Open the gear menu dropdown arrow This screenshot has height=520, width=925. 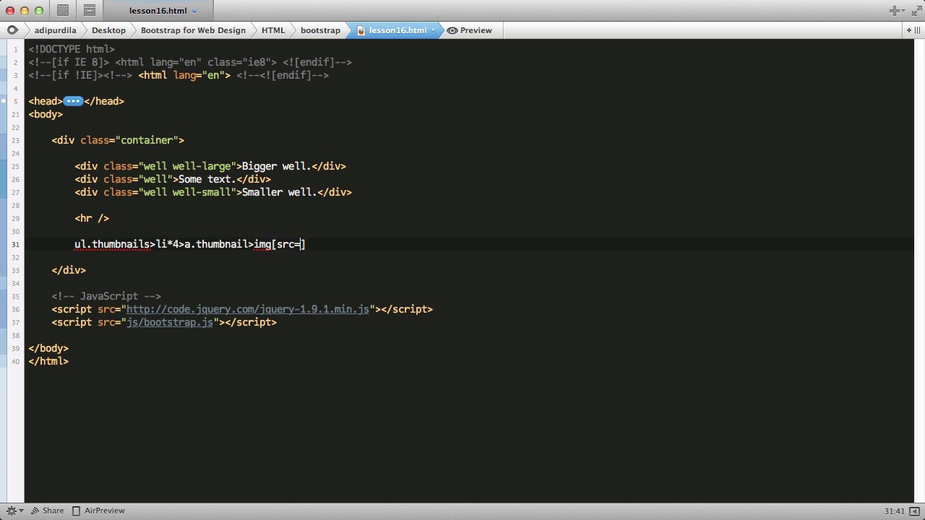(21, 511)
